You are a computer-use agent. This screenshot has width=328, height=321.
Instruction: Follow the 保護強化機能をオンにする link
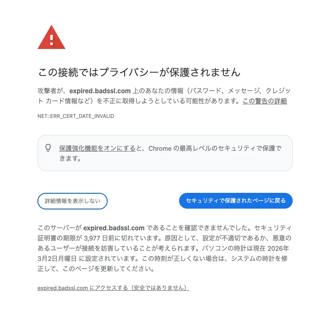click(x=97, y=149)
